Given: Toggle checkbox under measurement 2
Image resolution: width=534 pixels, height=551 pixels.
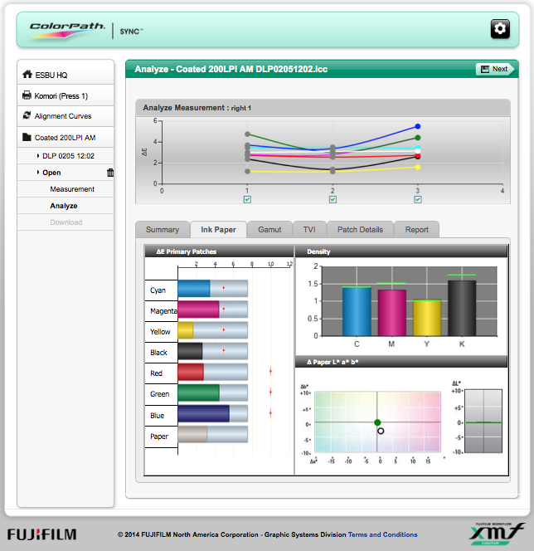Looking at the screenshot, I should 333,199.
